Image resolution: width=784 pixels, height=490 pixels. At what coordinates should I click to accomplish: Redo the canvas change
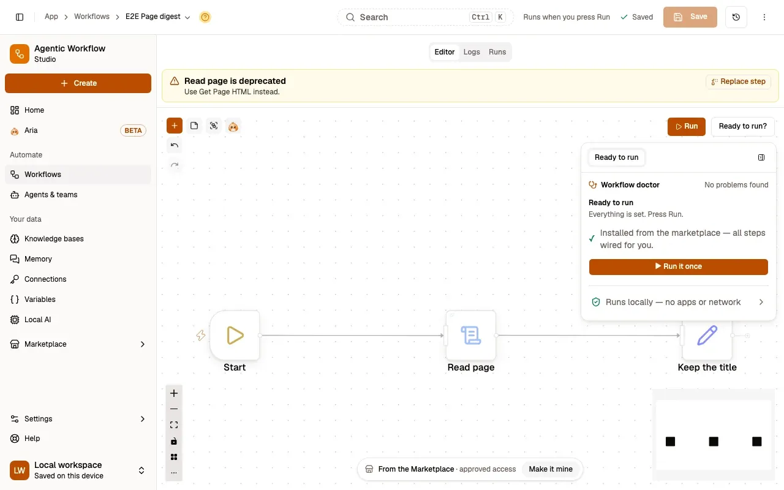click(x=175, y=165)
